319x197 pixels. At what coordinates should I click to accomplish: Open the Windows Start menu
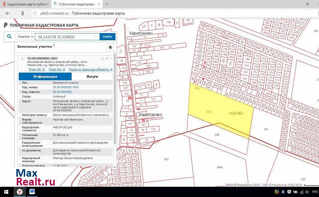tap(6, 192)
